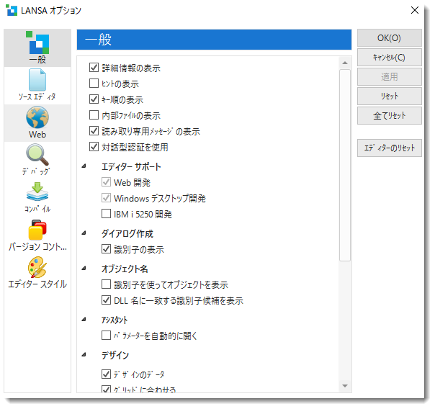Enable 識別子を使ってオブジェクトを表示 checkbox
This screenshot has width=435, height=409.
click(106, 284)
